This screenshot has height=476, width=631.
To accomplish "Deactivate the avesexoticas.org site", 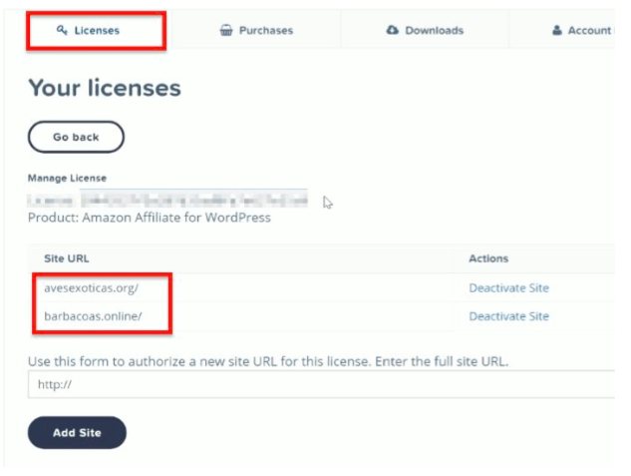I will 508,288.
